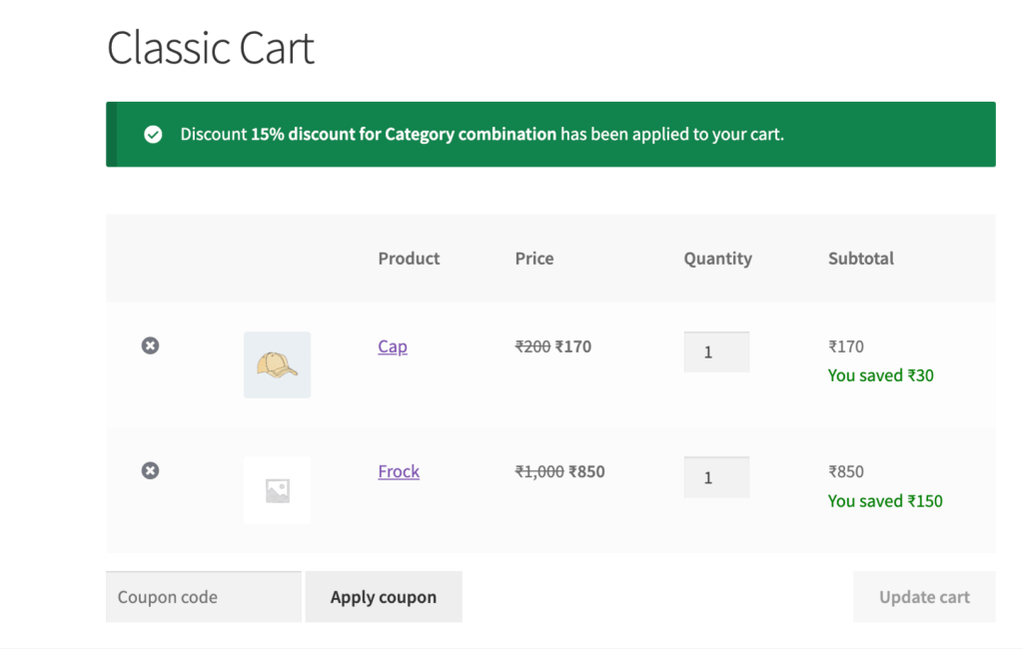Select the Cap quantity field

pos(716,351)
